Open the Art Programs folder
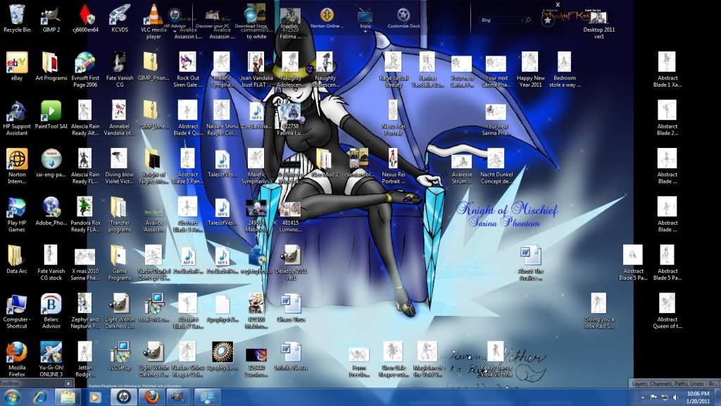This screenshot has height=406, width=721. click(51, 63)
